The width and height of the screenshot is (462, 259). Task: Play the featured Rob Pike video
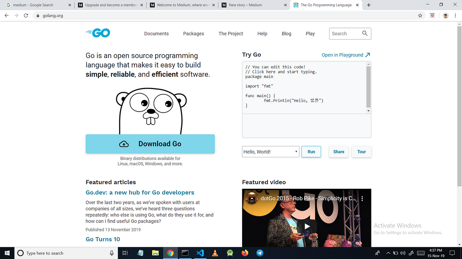coord(306,226)
